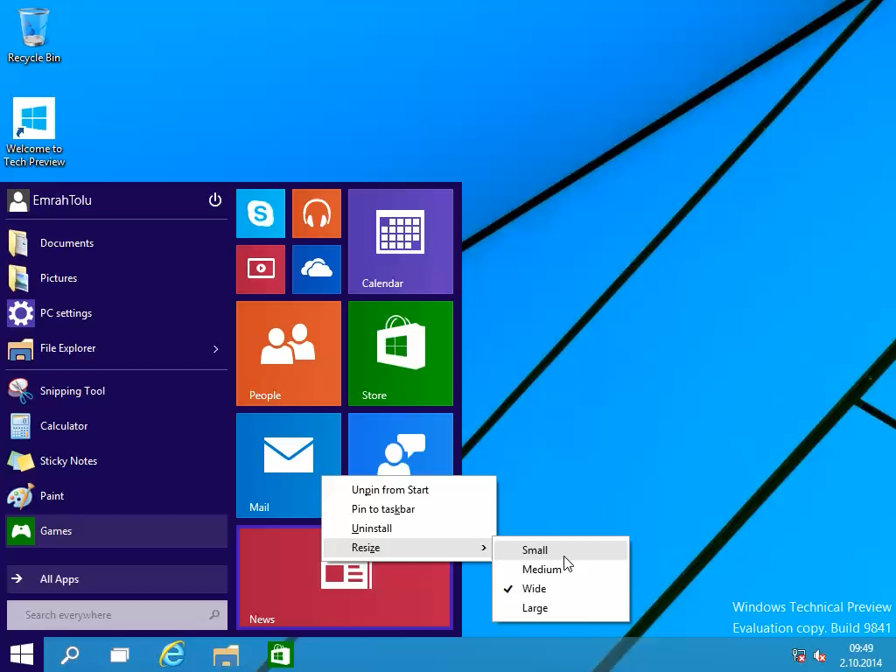896x672 pixels.
Task: Launch Calculator
Action: tap(116, 426)
